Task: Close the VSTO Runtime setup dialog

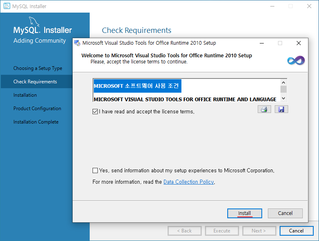Action: pos(299,43)
